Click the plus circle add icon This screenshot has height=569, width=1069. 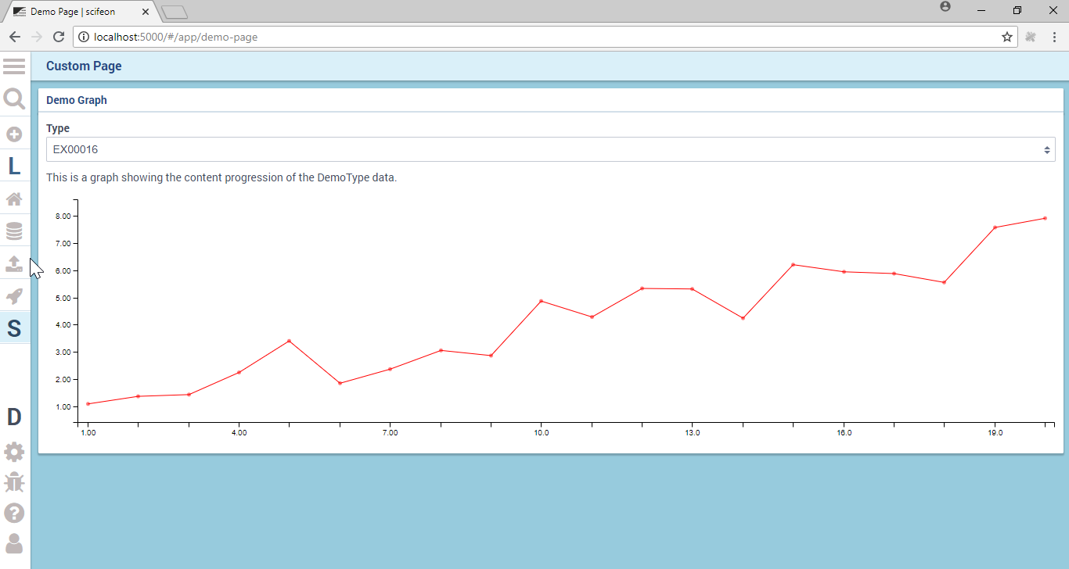(x=14, y=134)
